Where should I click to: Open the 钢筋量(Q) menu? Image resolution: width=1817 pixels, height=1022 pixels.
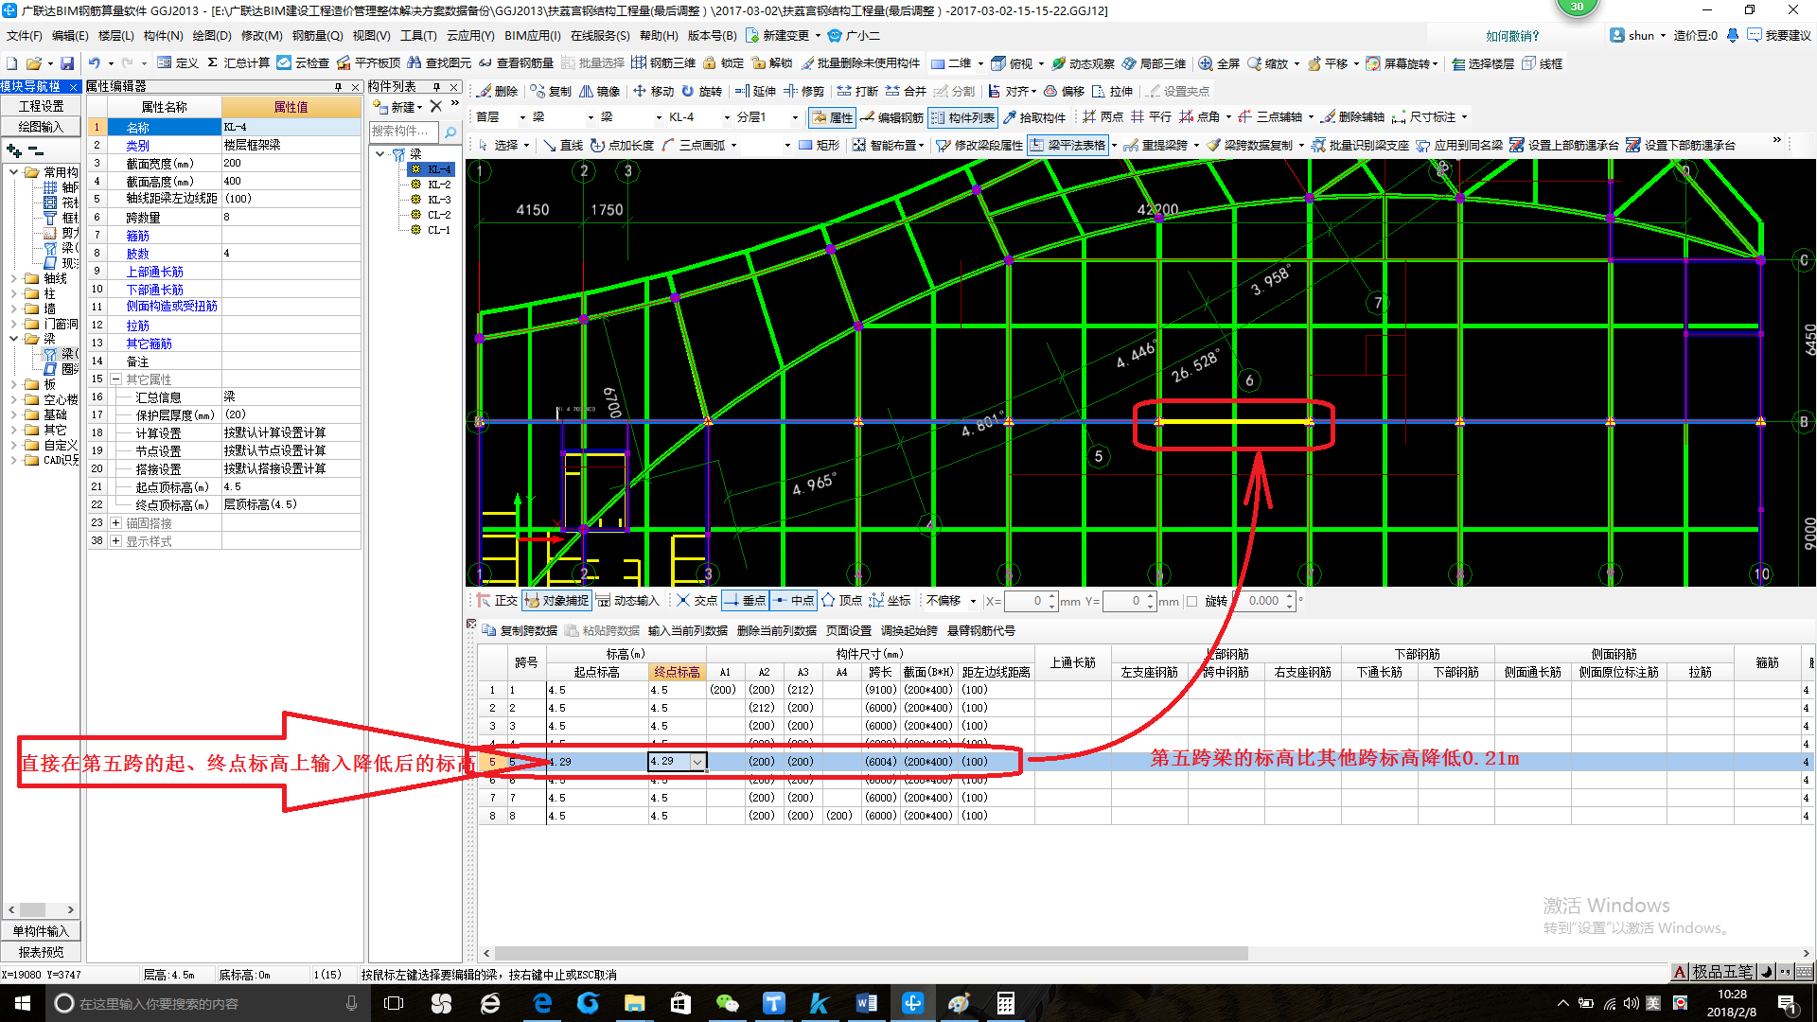point(318,36)
